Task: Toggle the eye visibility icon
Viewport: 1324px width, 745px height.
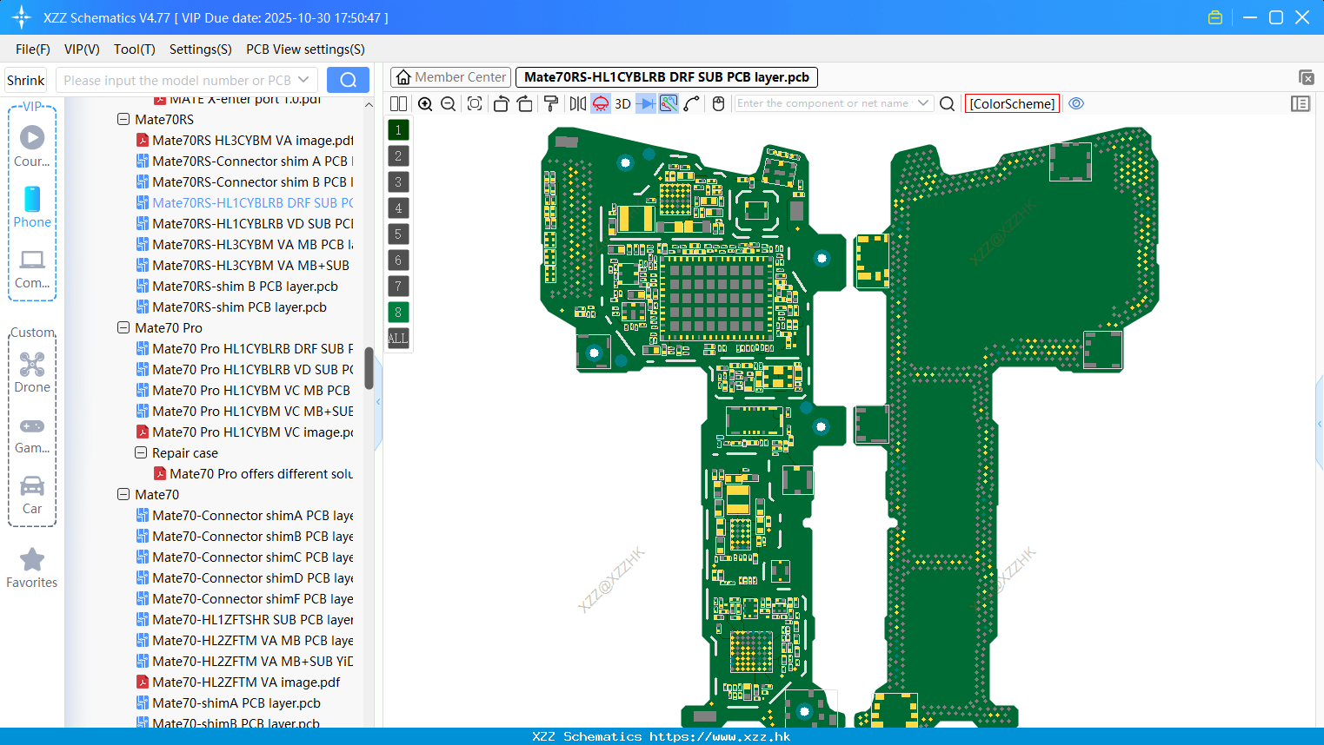Action: click(1076, 103)
